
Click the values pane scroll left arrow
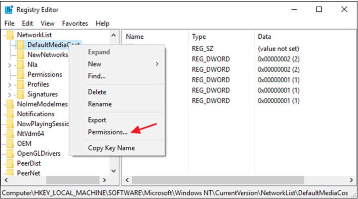(x=127, y=180)
